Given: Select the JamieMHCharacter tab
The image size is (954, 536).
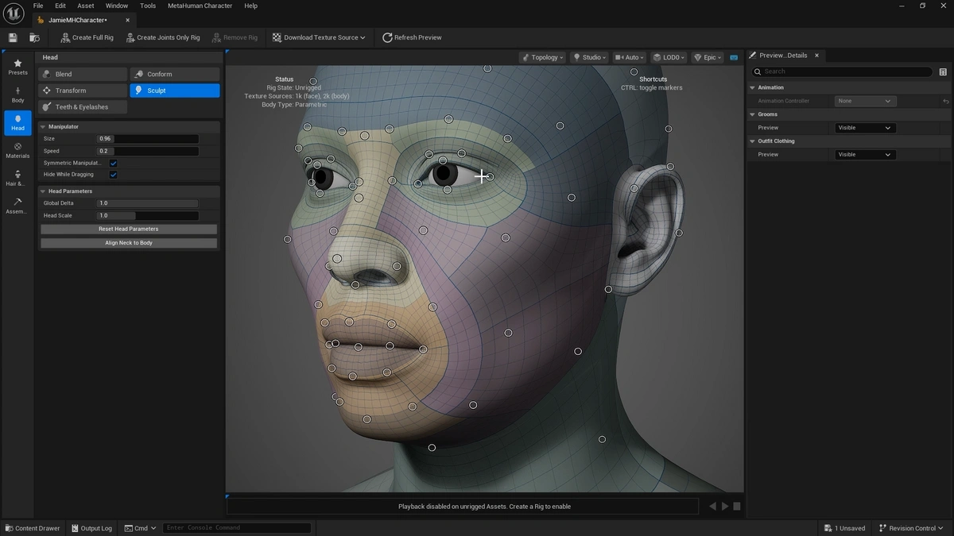Looking at the screenshot, I should click(x=76, y=20).
